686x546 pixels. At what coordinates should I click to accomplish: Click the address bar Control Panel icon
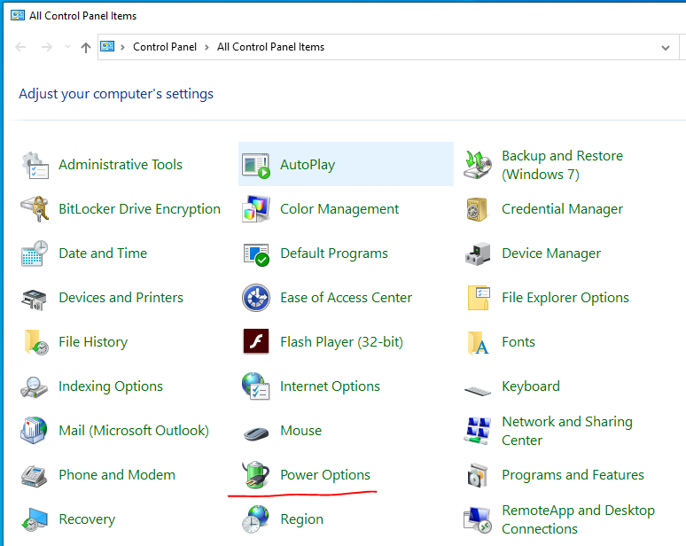[107, 46]
